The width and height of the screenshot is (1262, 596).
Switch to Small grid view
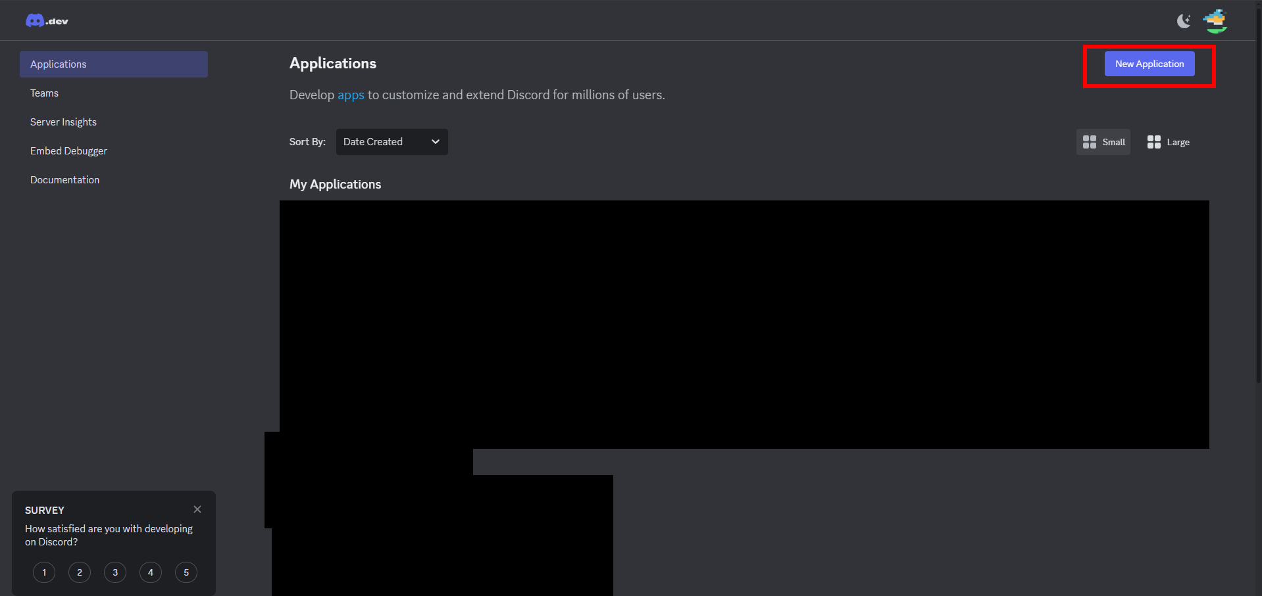pyautogui.click(x=1103, y=142)
